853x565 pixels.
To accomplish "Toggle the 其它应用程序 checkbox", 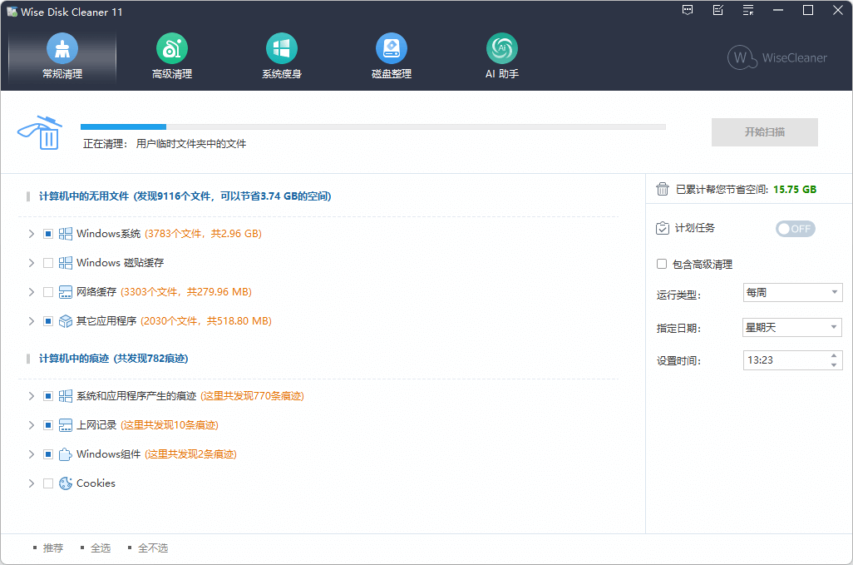I will [x=48, y=321].
